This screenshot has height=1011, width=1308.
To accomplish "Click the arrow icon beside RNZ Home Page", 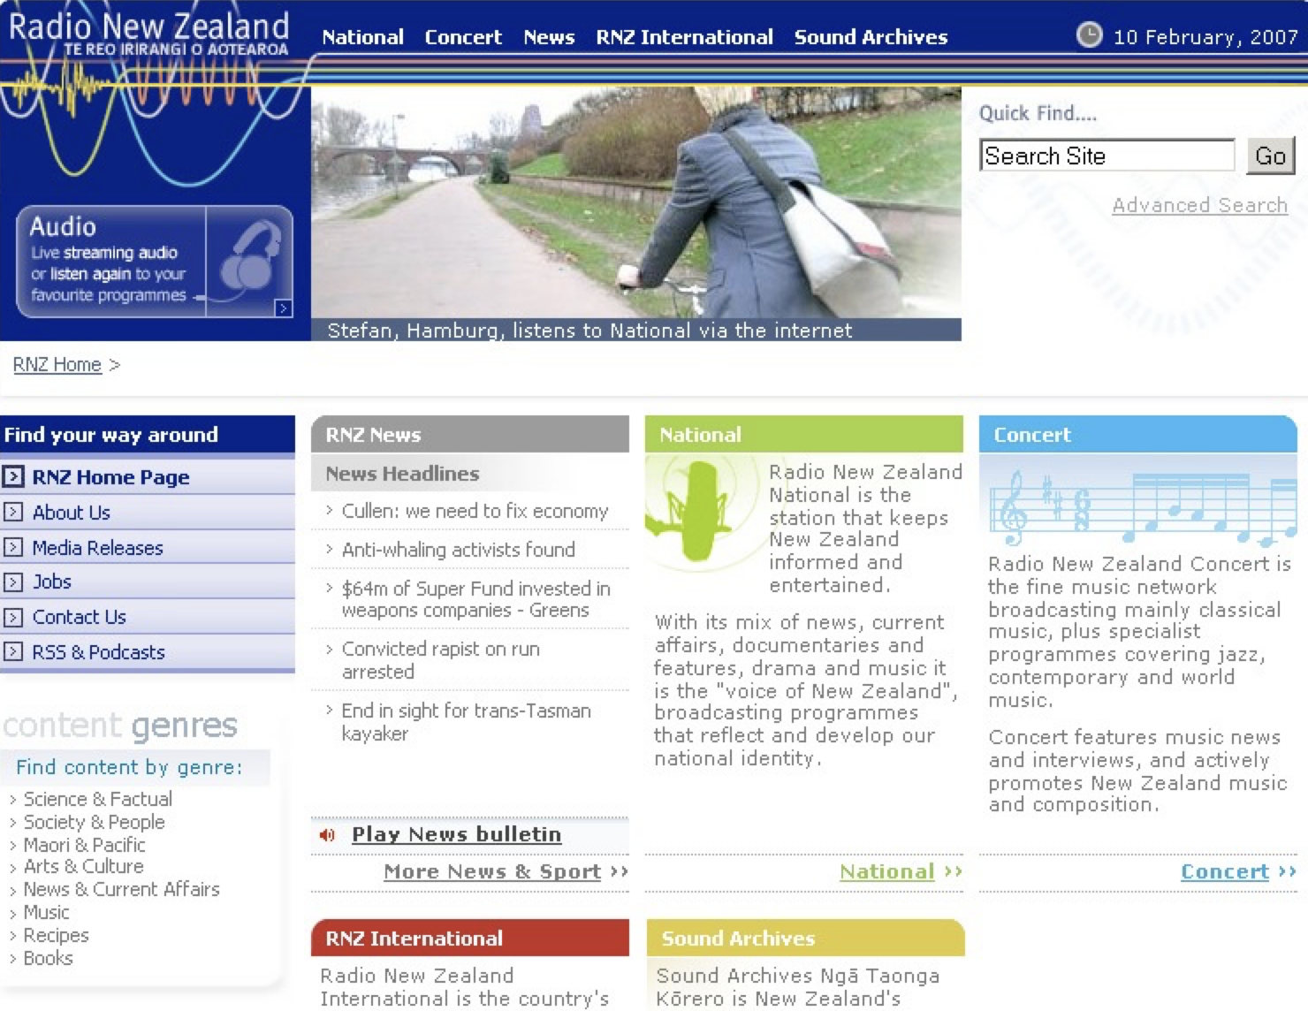I will tap(15, 477).
